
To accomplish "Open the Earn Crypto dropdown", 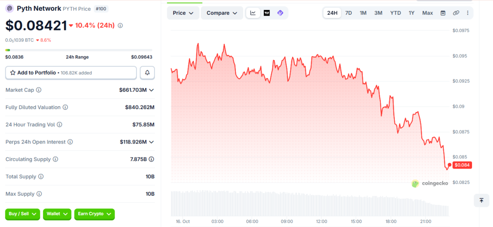I will [x=94, y=214].
